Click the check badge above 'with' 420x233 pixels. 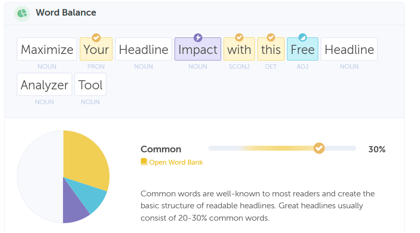239,38
